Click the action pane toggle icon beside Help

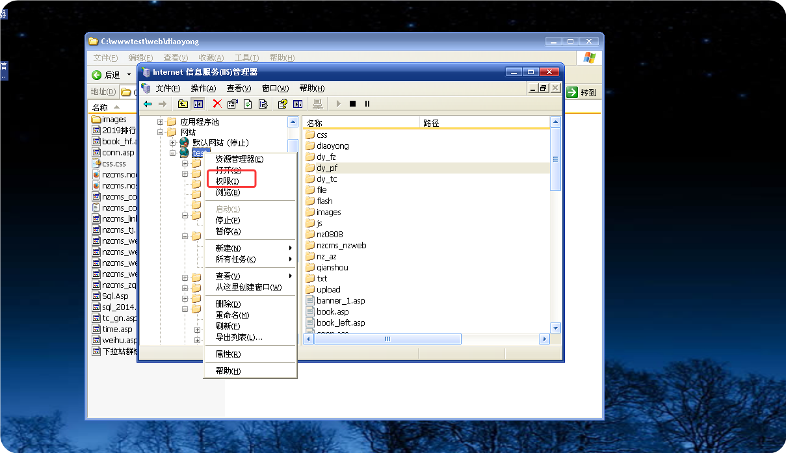[x=298, y=104]
